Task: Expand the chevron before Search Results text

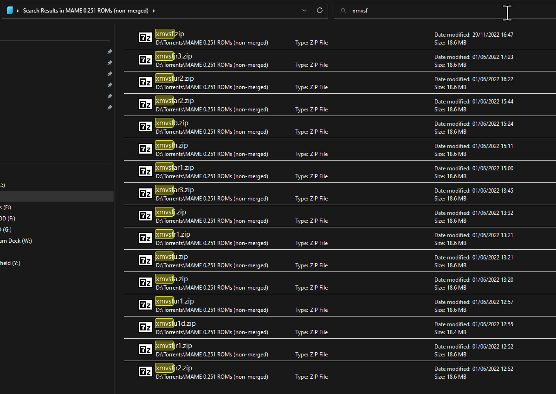Action: 18,11
